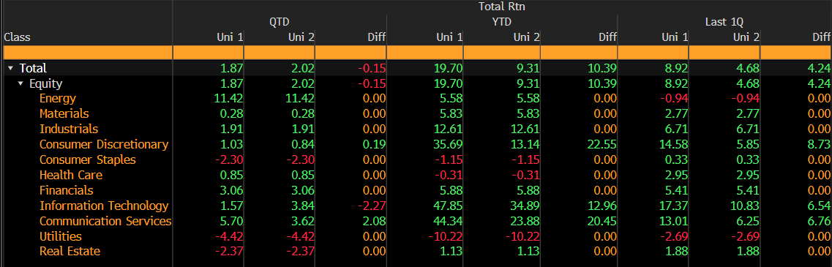Click orange filter field under Class
832x267 pixels.
coord(88,53)
